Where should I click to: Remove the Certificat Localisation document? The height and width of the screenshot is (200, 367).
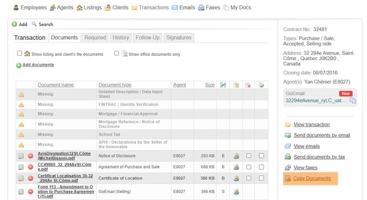[x=31, y=178]
